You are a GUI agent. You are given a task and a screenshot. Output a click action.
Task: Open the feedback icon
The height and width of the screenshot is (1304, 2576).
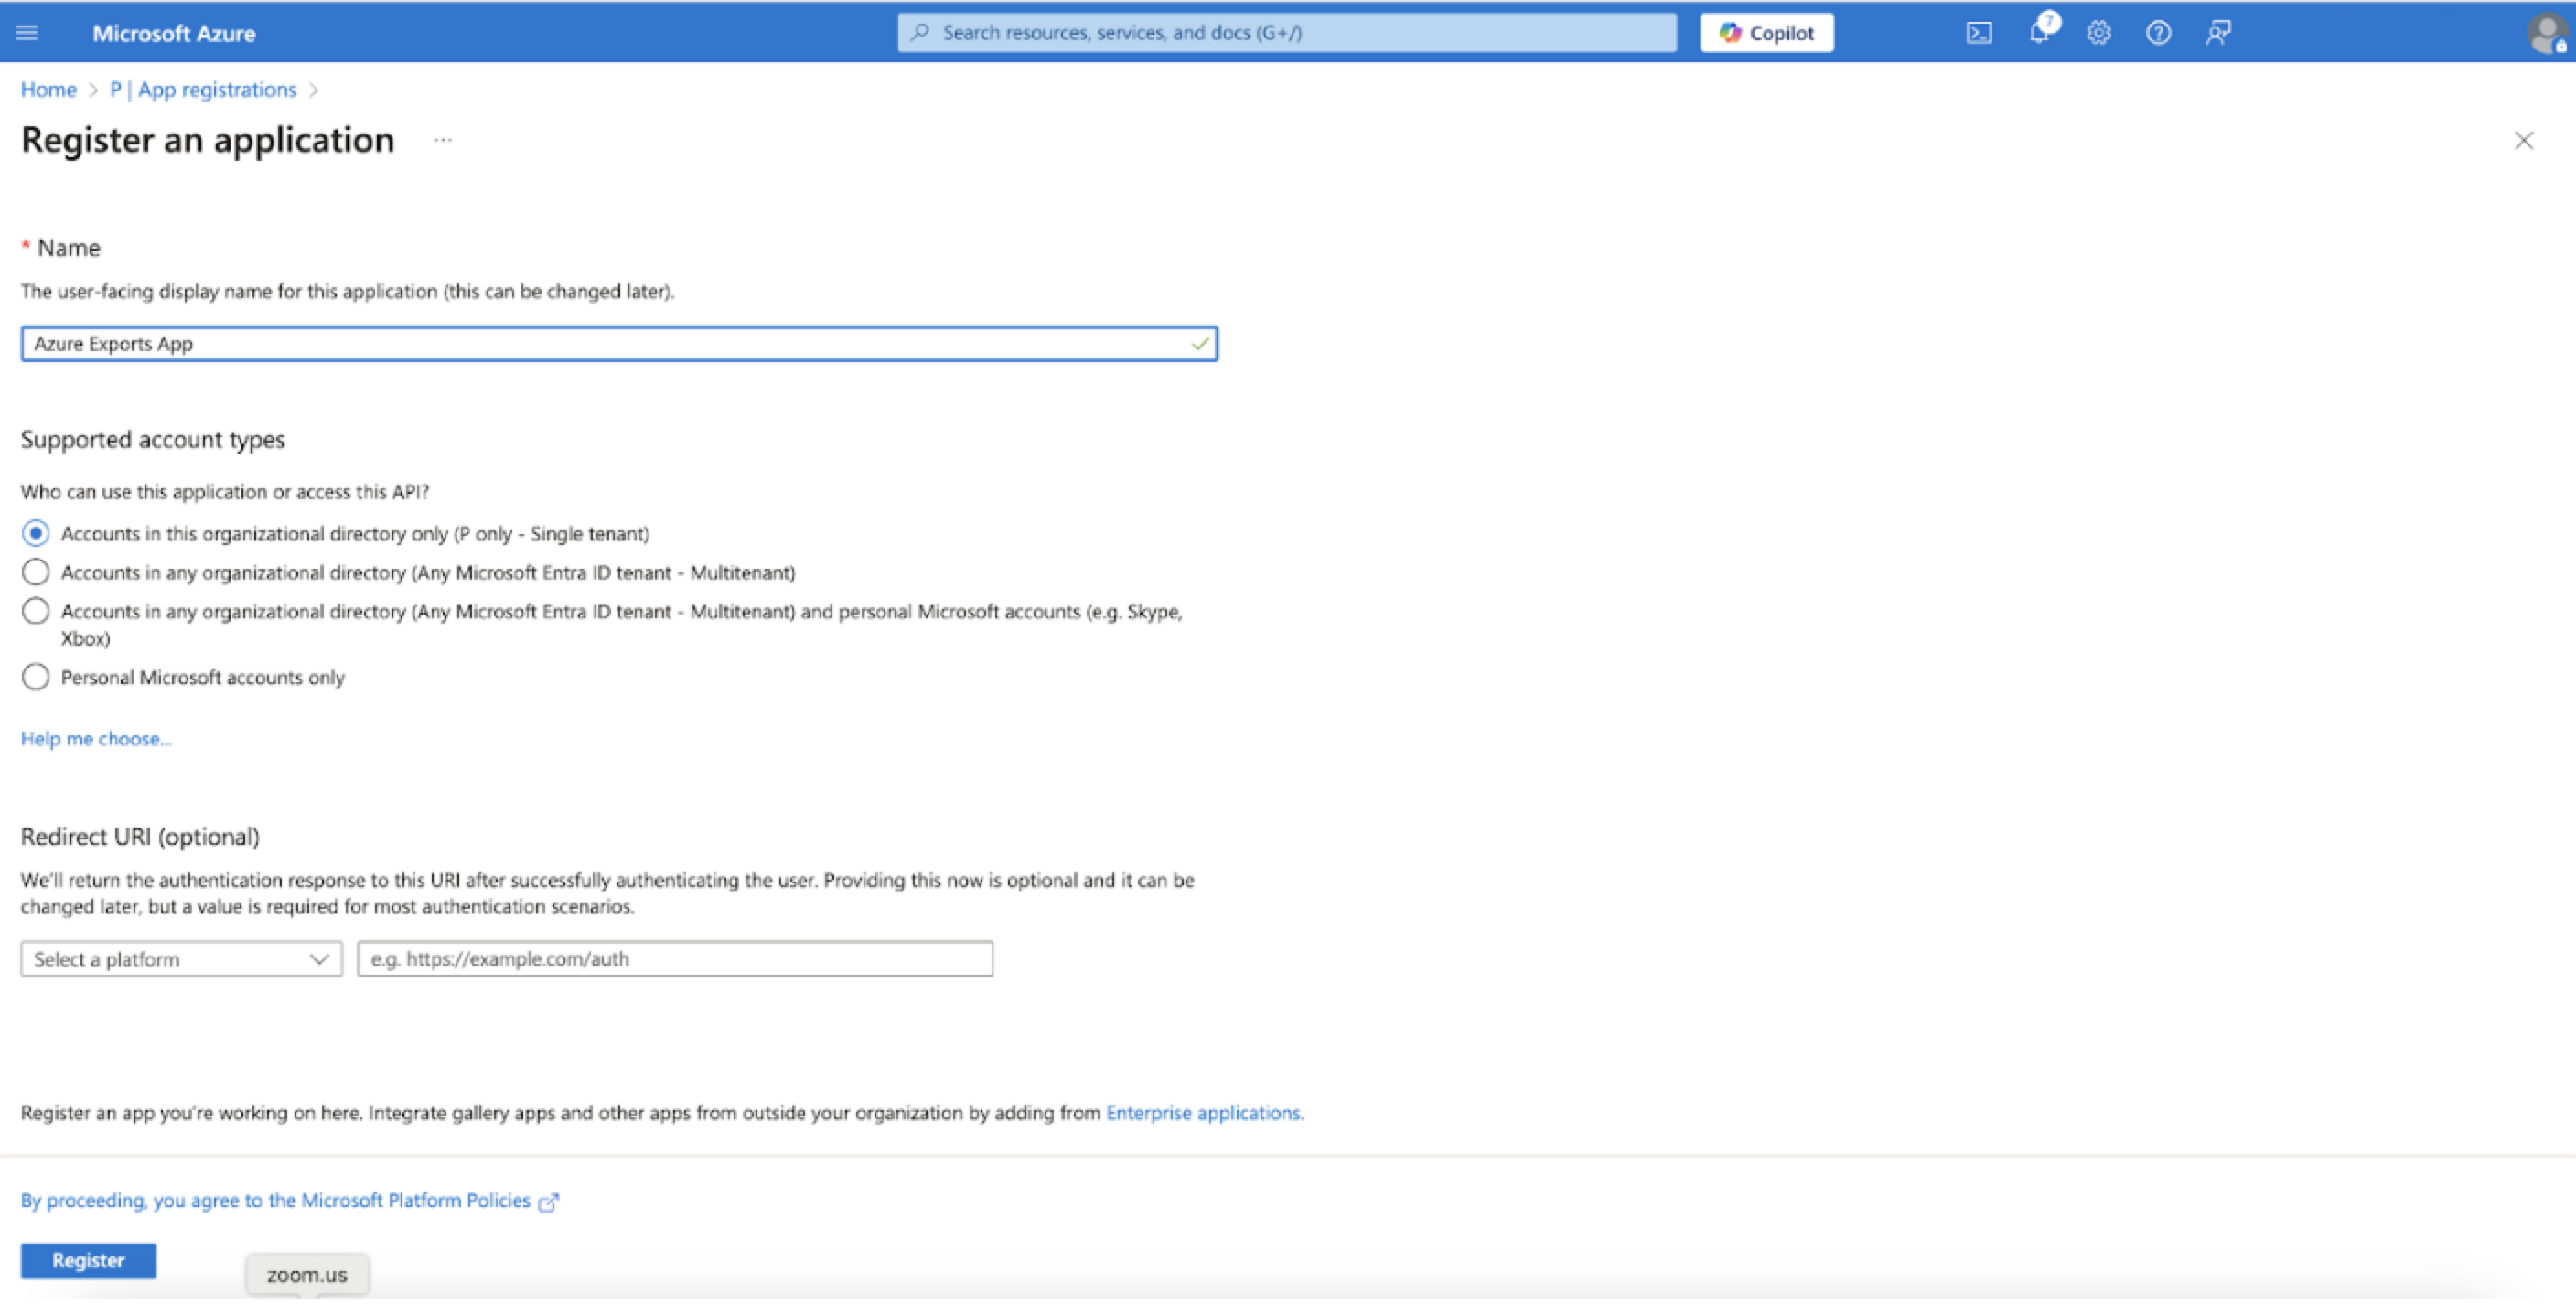tap(2218, 33)
